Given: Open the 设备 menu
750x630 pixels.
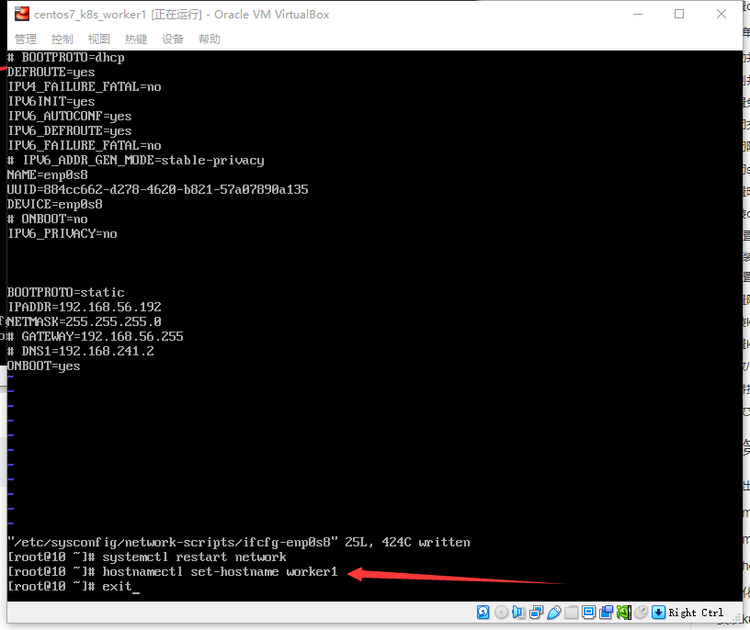Looking at the screenshot, I should tap(173, 39).
